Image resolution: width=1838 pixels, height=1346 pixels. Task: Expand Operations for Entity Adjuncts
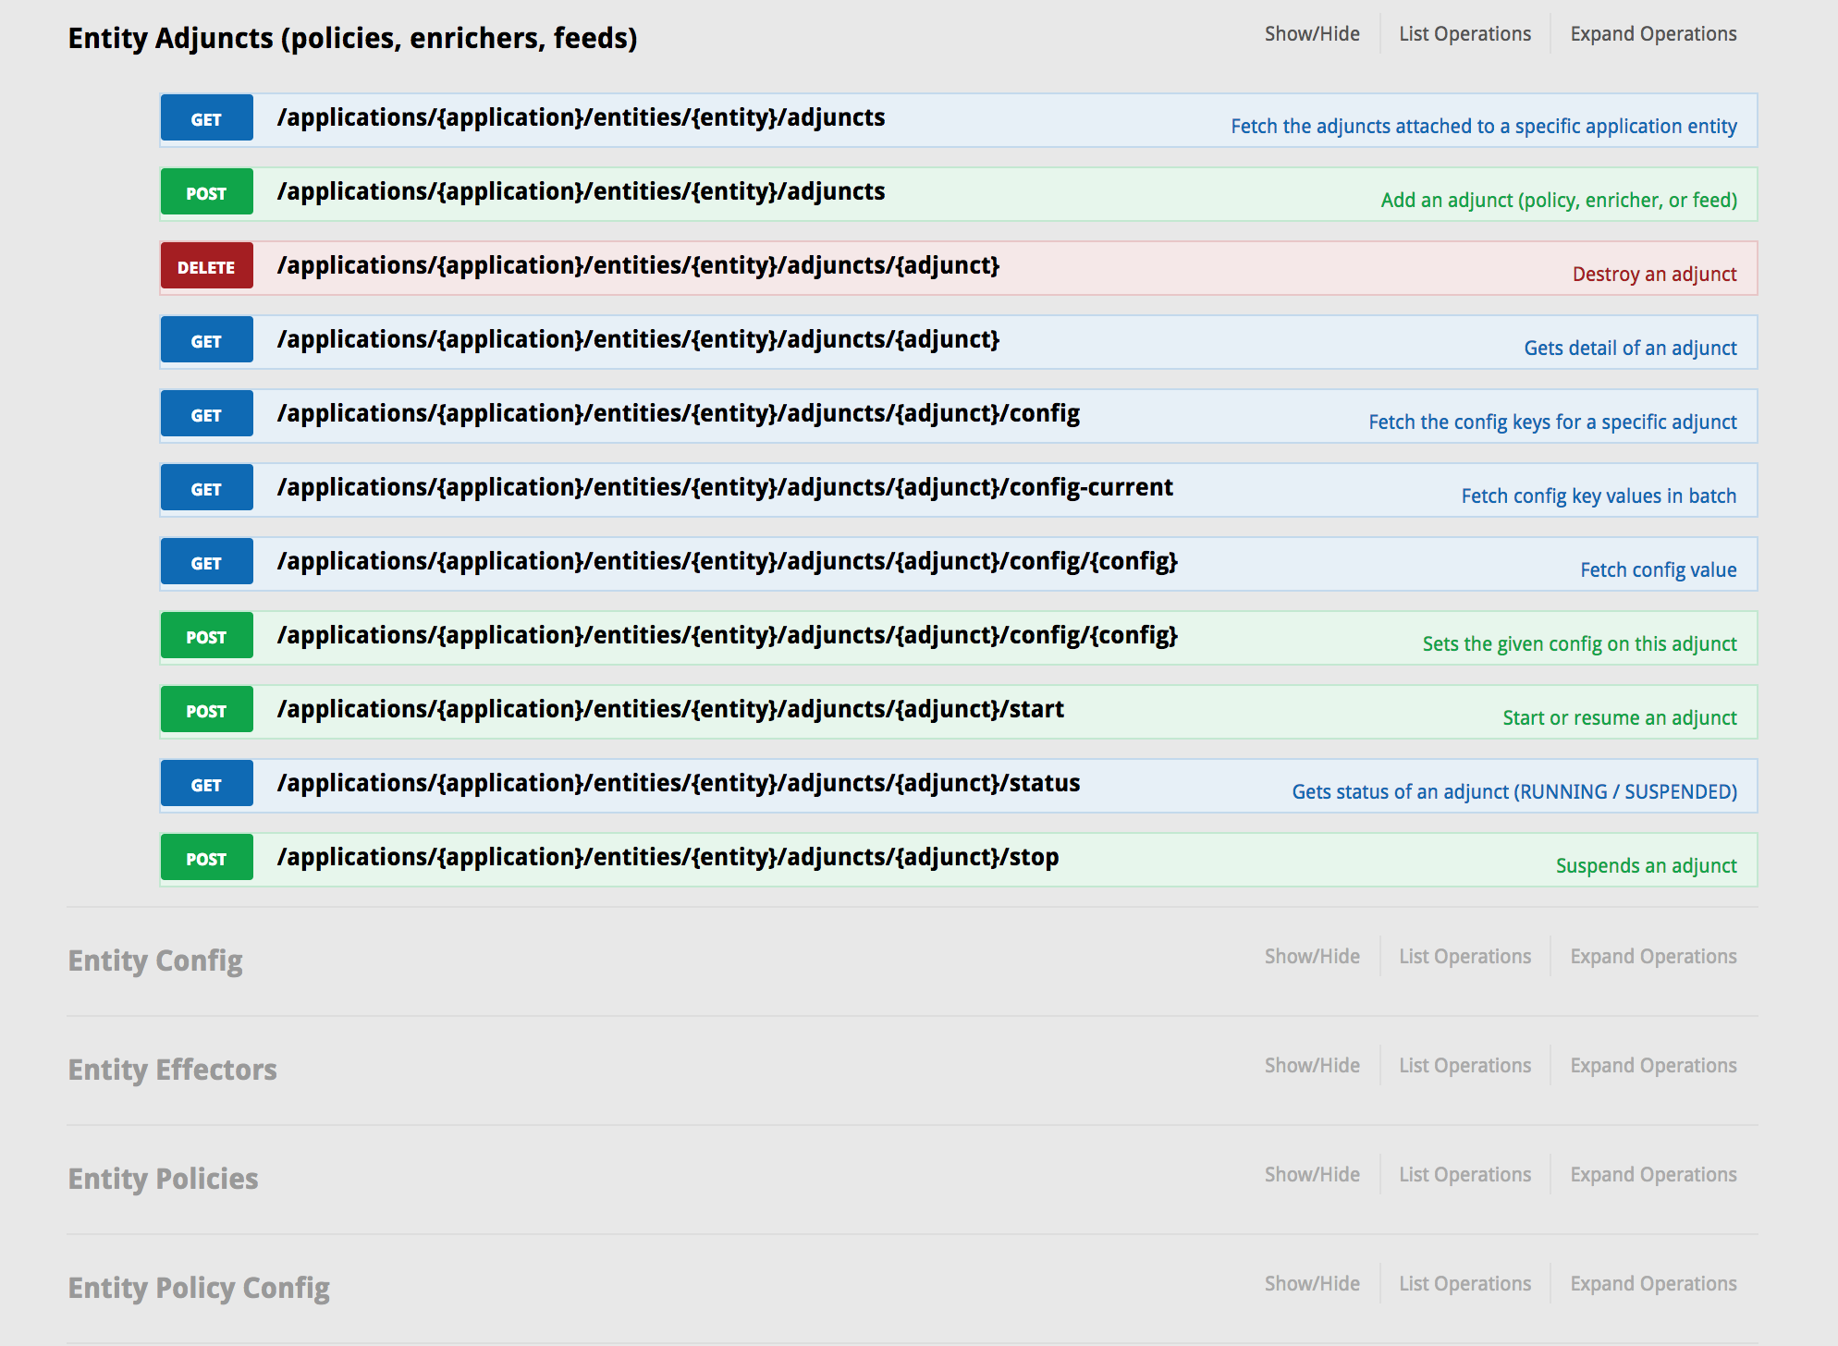[1652, 34]
